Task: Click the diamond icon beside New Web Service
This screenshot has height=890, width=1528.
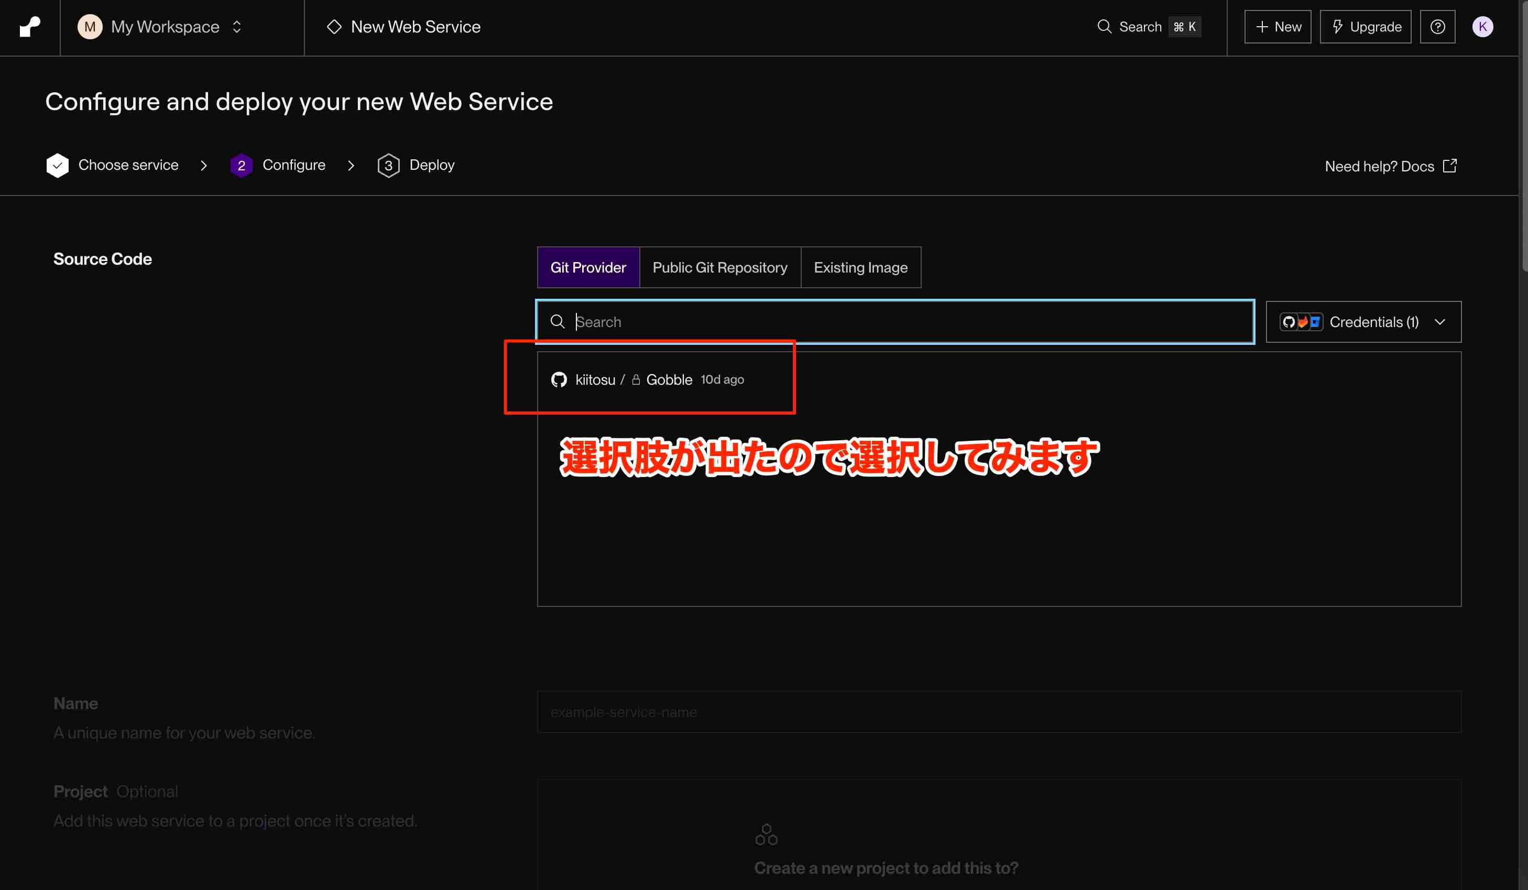Action: 334,27
